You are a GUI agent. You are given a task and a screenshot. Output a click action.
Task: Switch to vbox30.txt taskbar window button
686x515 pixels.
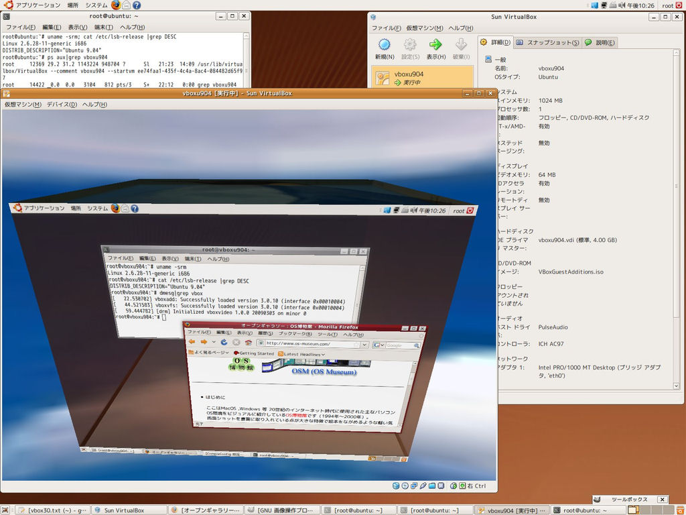[53, 510]
